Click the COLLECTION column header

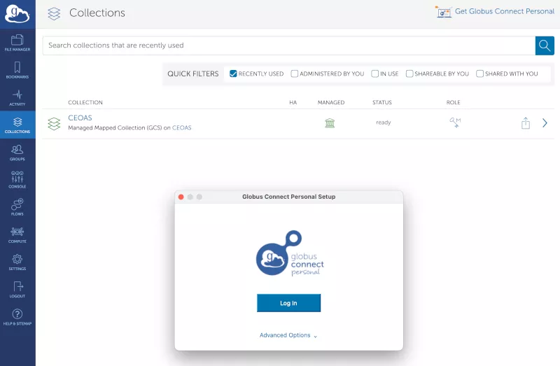click(85, 102)
